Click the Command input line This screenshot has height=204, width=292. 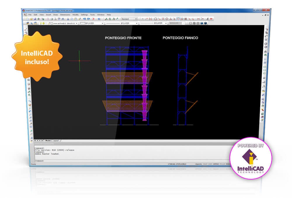[132, 161]
